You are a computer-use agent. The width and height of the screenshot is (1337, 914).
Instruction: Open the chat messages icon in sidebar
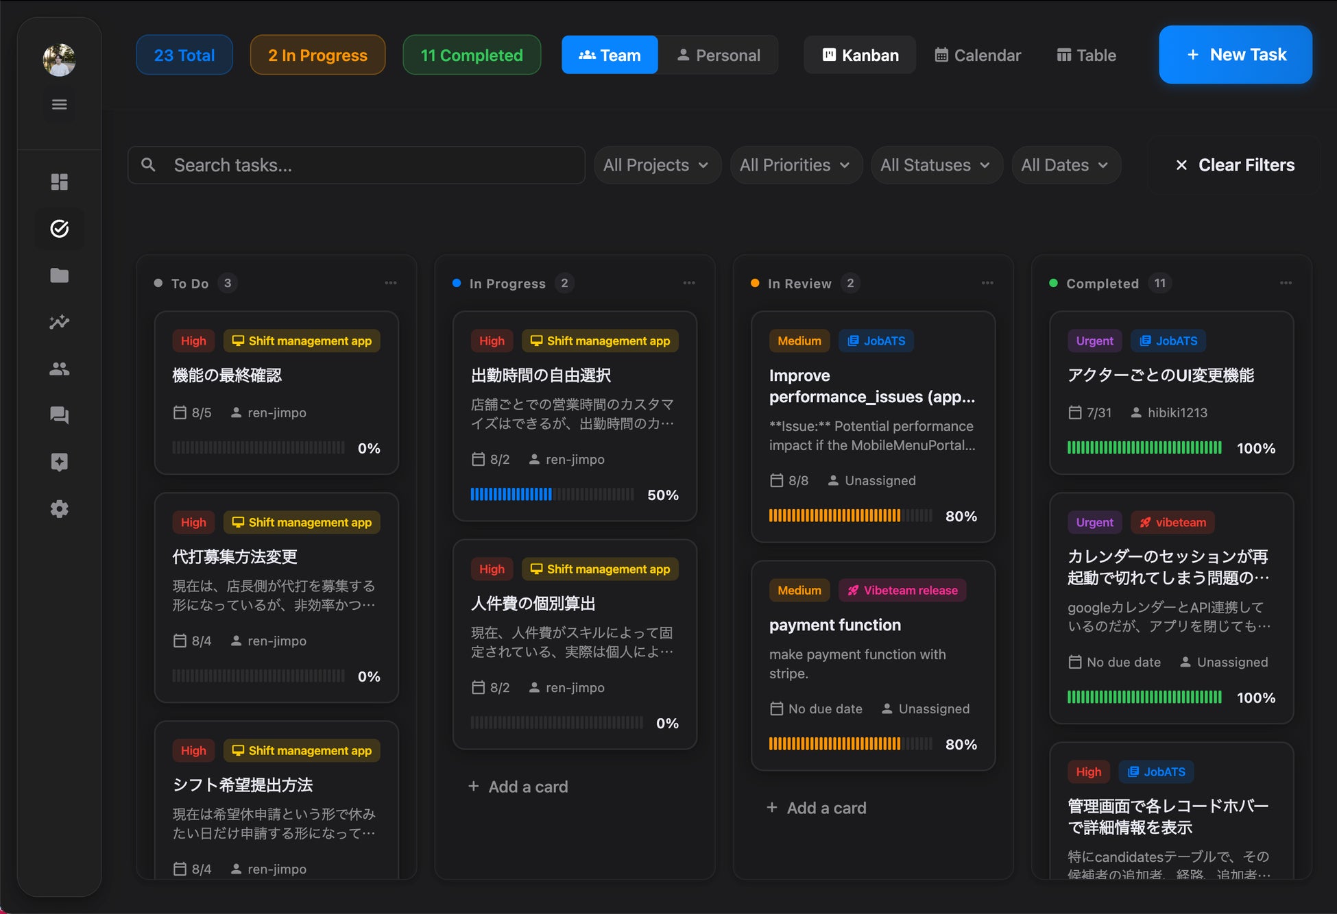[x=60, y=415]
